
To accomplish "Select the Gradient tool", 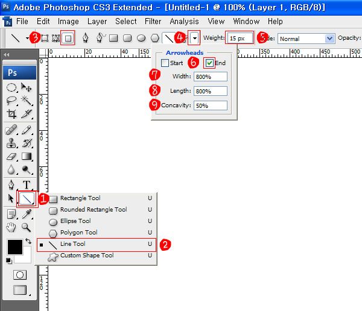I will click(x=27, y=157).
